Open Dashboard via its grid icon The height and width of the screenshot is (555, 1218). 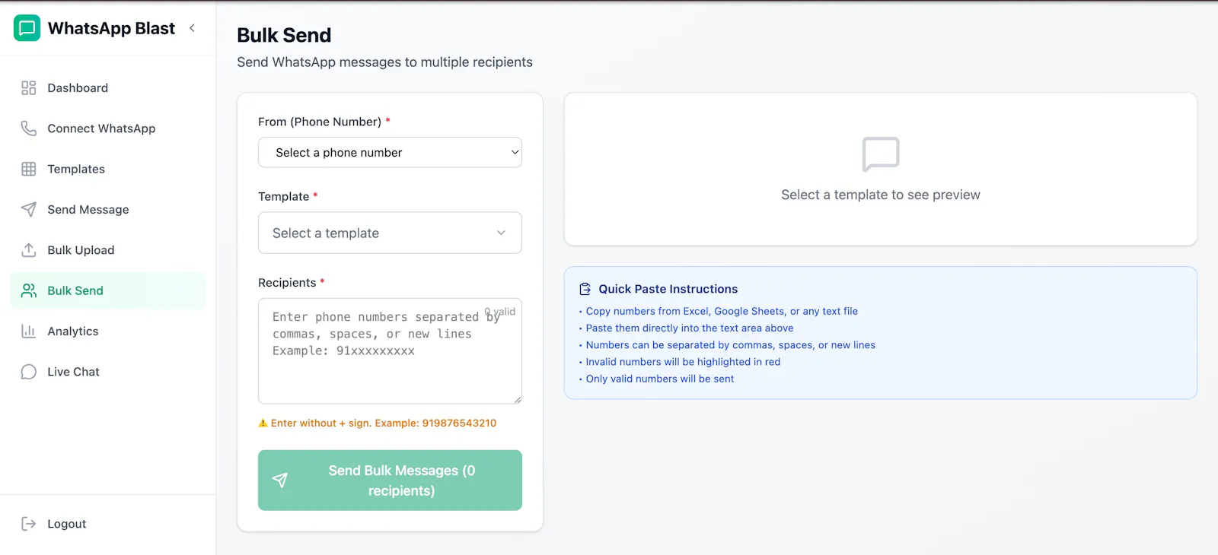tap(29, 88)
